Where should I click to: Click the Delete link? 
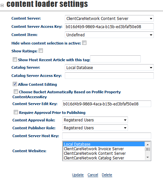[107, 175]
